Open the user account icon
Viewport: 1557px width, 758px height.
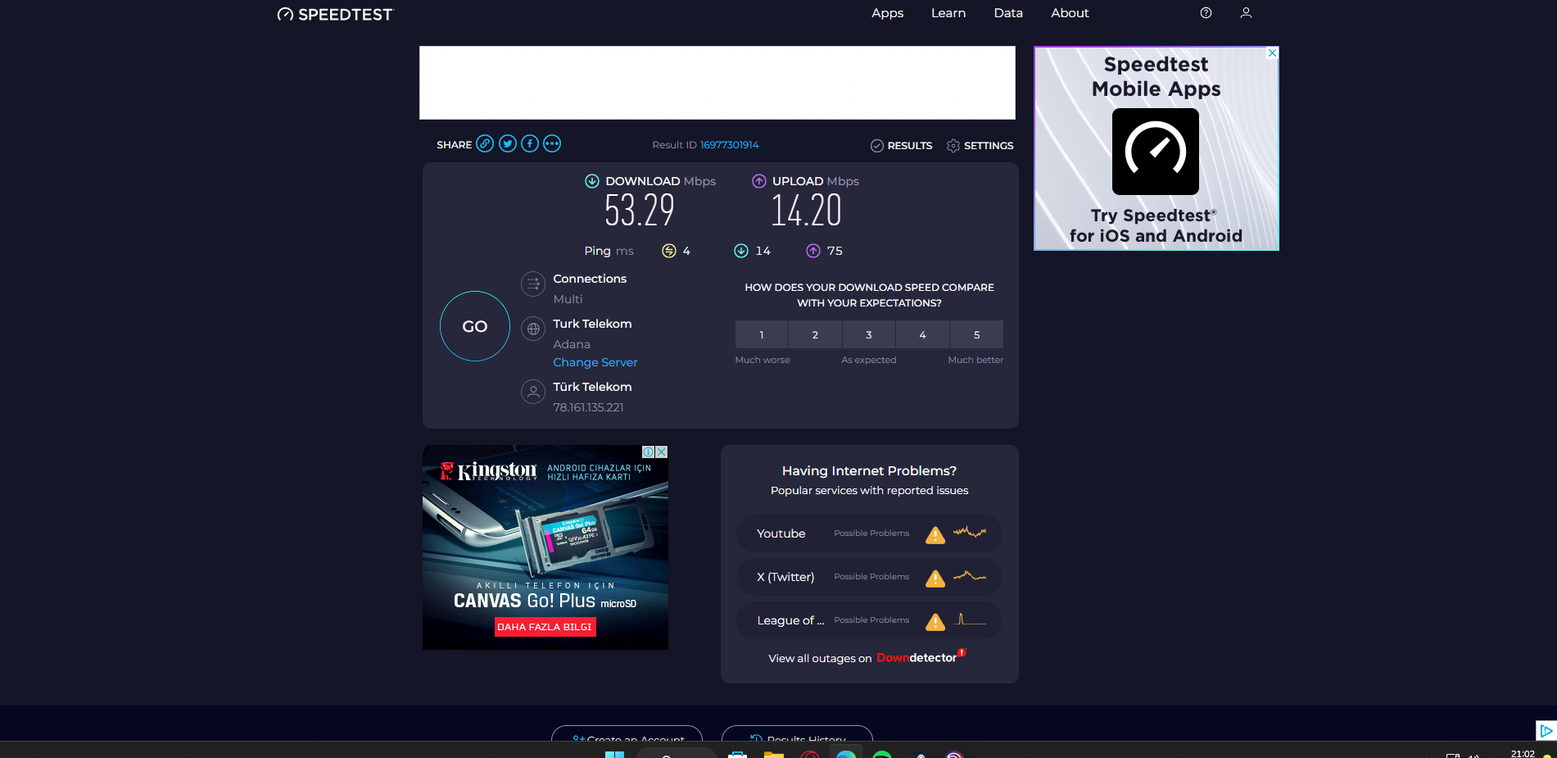(1246, 13)
